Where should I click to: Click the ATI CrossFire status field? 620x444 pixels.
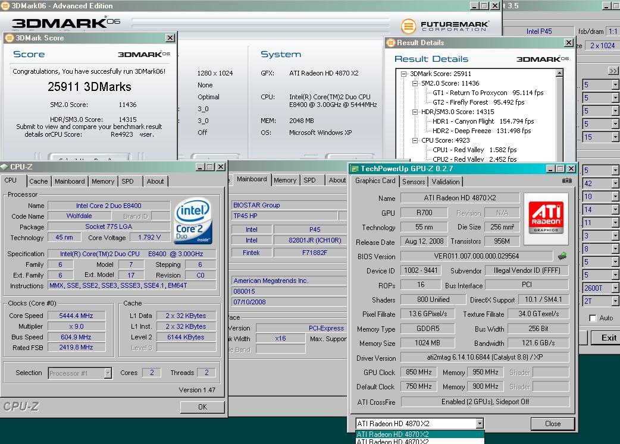coord(485,402)
